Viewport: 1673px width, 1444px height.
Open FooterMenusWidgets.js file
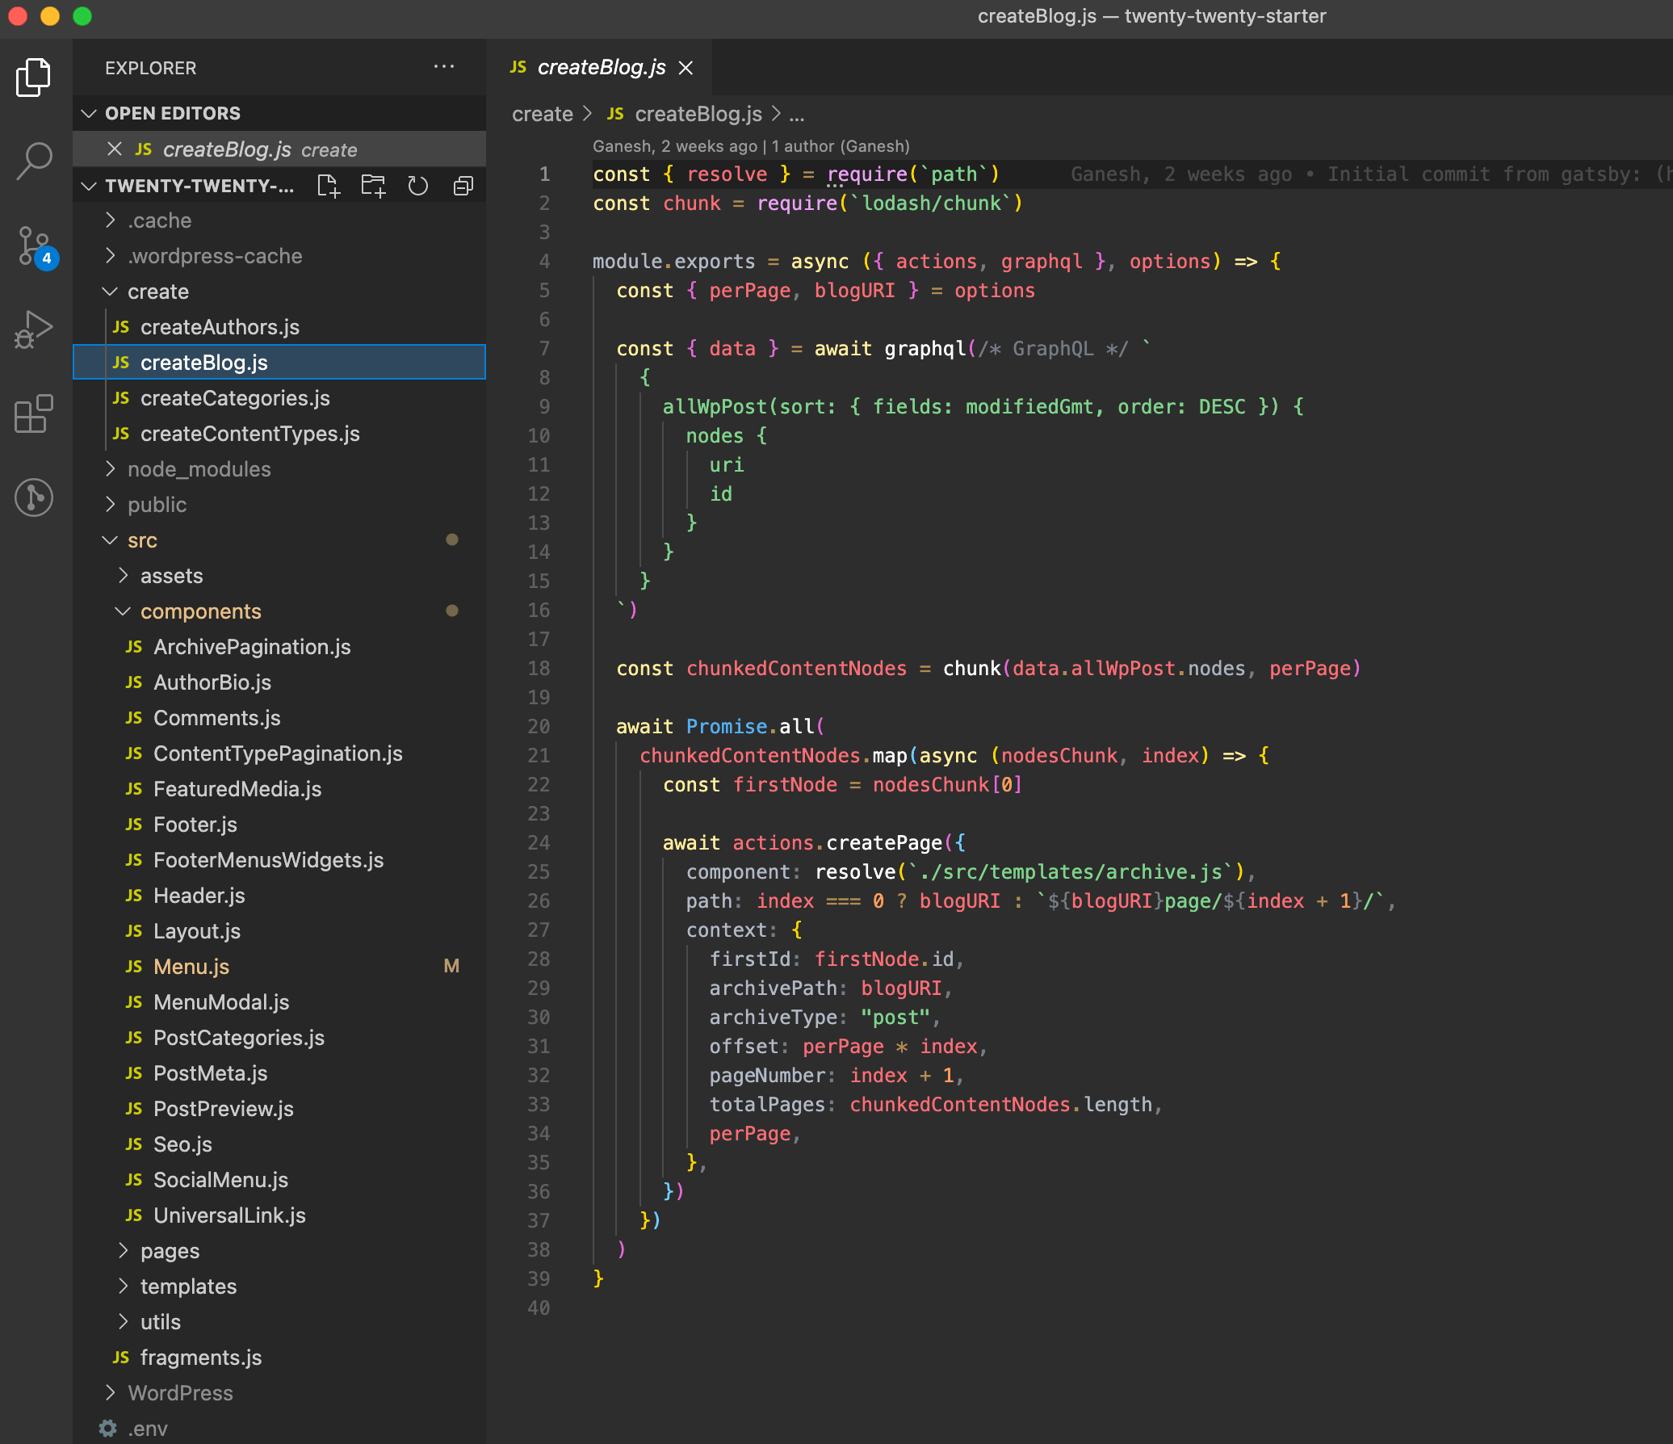[279, 860]
